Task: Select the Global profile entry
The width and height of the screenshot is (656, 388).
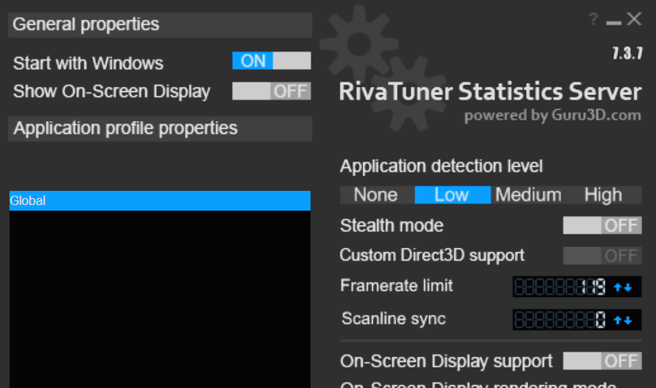Action: tap(160, 200)
